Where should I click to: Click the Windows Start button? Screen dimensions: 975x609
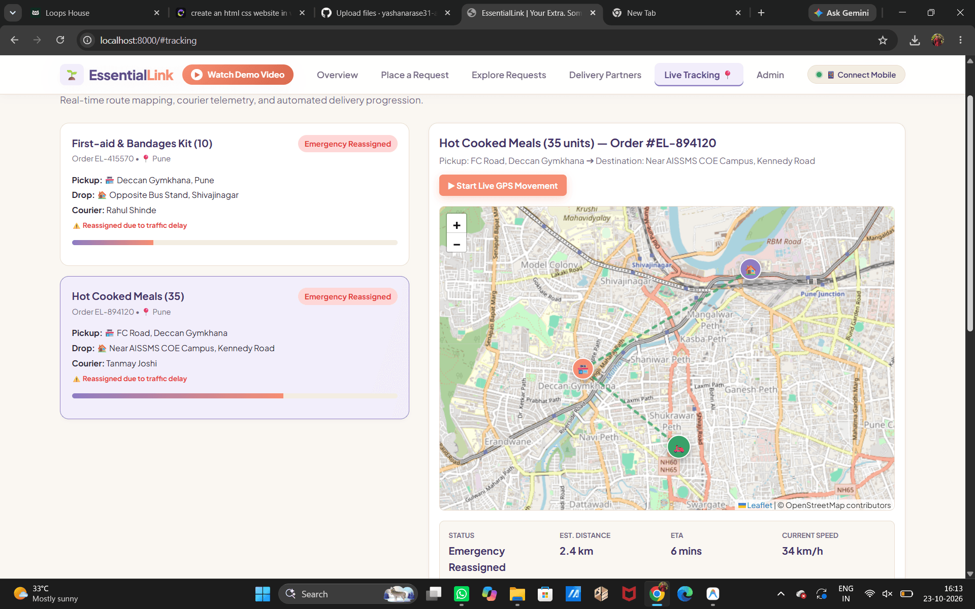click(x=263, y=594)
